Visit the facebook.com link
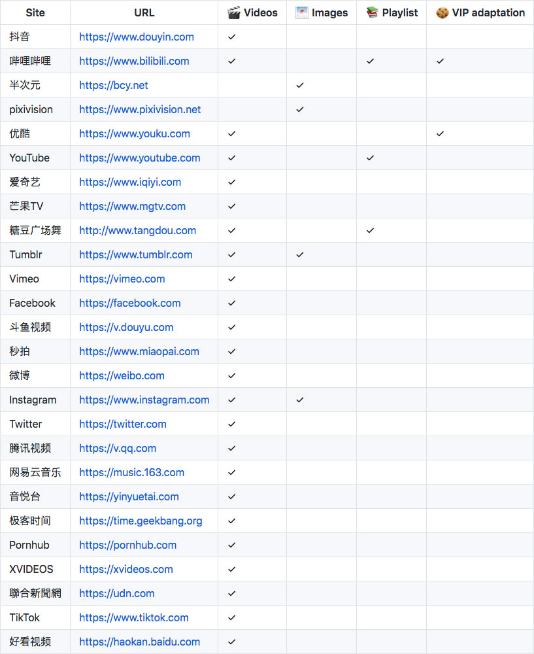The image size is (534, 654). point(129,303)
